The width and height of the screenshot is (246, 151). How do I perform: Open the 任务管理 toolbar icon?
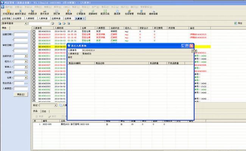(129, 12)
